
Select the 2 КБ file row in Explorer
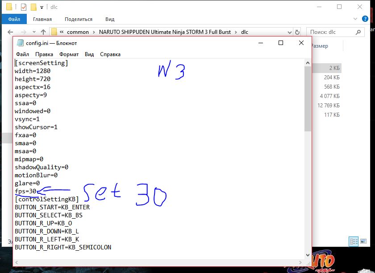point(326,68)
